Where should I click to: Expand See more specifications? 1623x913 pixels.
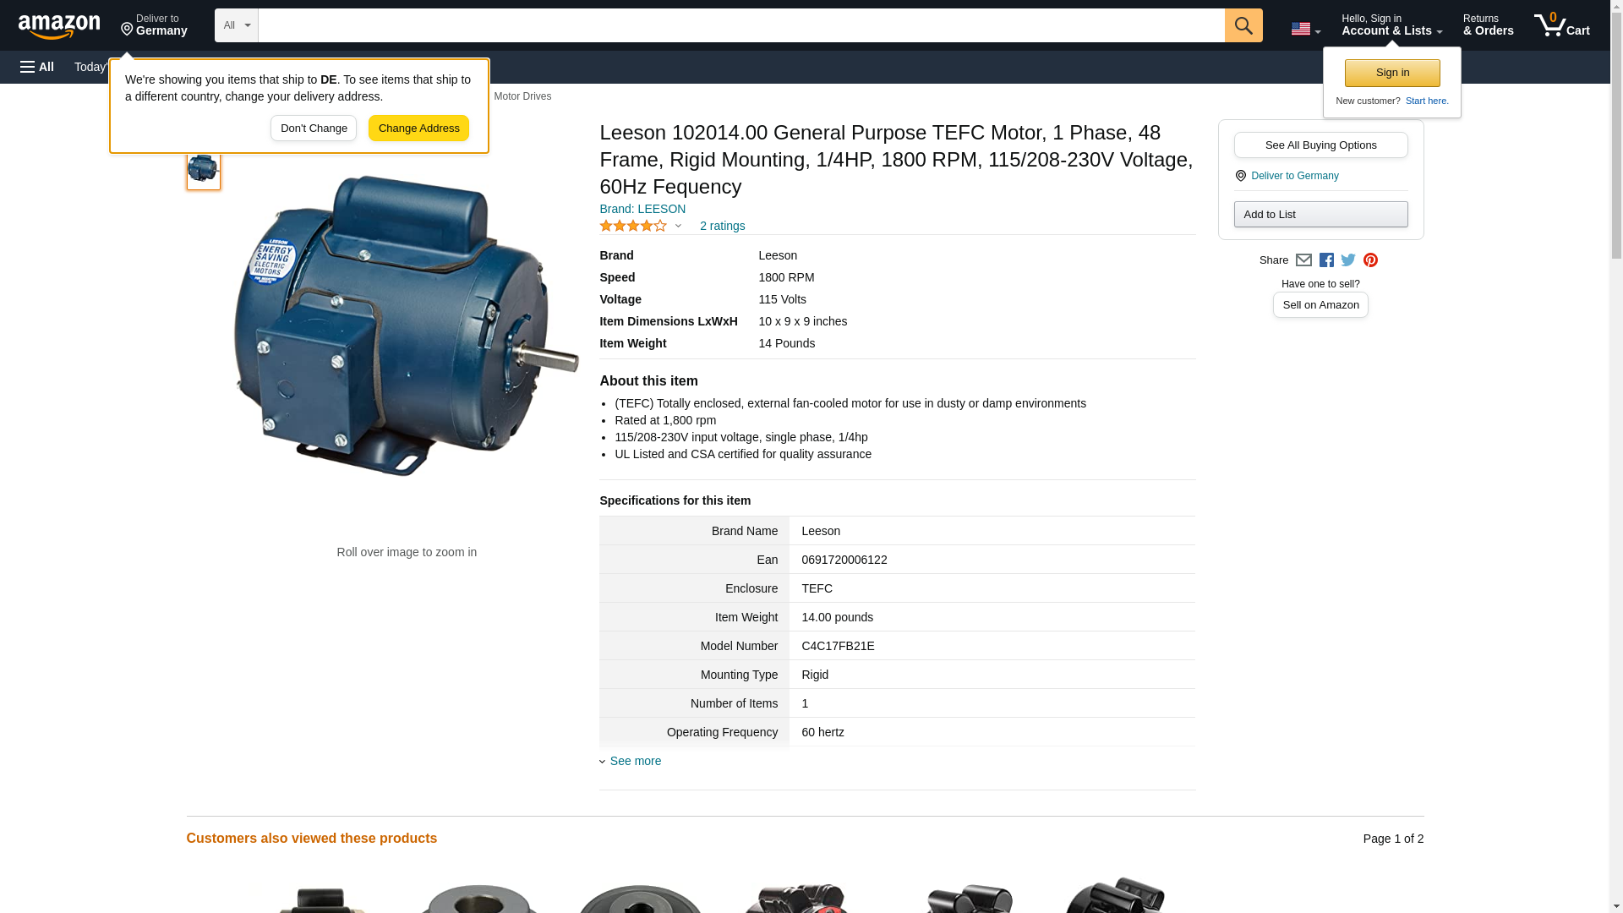pyautogui.click(x=635, y=761)
